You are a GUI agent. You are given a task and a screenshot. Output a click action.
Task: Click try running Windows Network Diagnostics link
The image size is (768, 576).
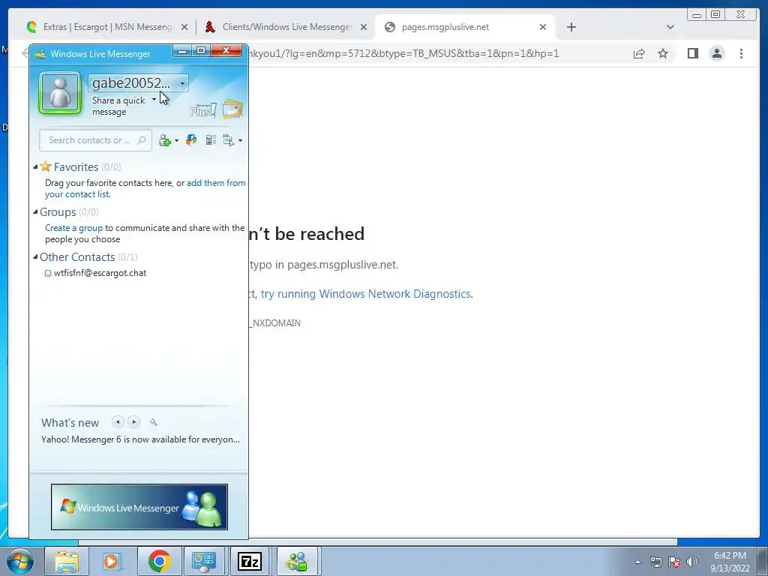366,294
